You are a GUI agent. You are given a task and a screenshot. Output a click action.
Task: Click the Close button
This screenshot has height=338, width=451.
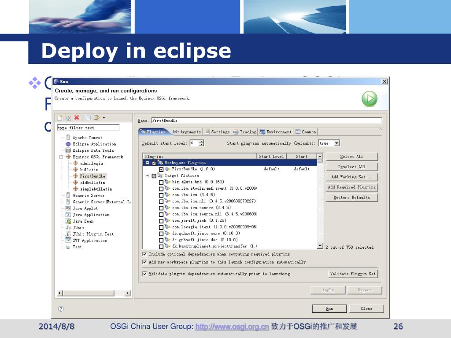tap(366, 309)
